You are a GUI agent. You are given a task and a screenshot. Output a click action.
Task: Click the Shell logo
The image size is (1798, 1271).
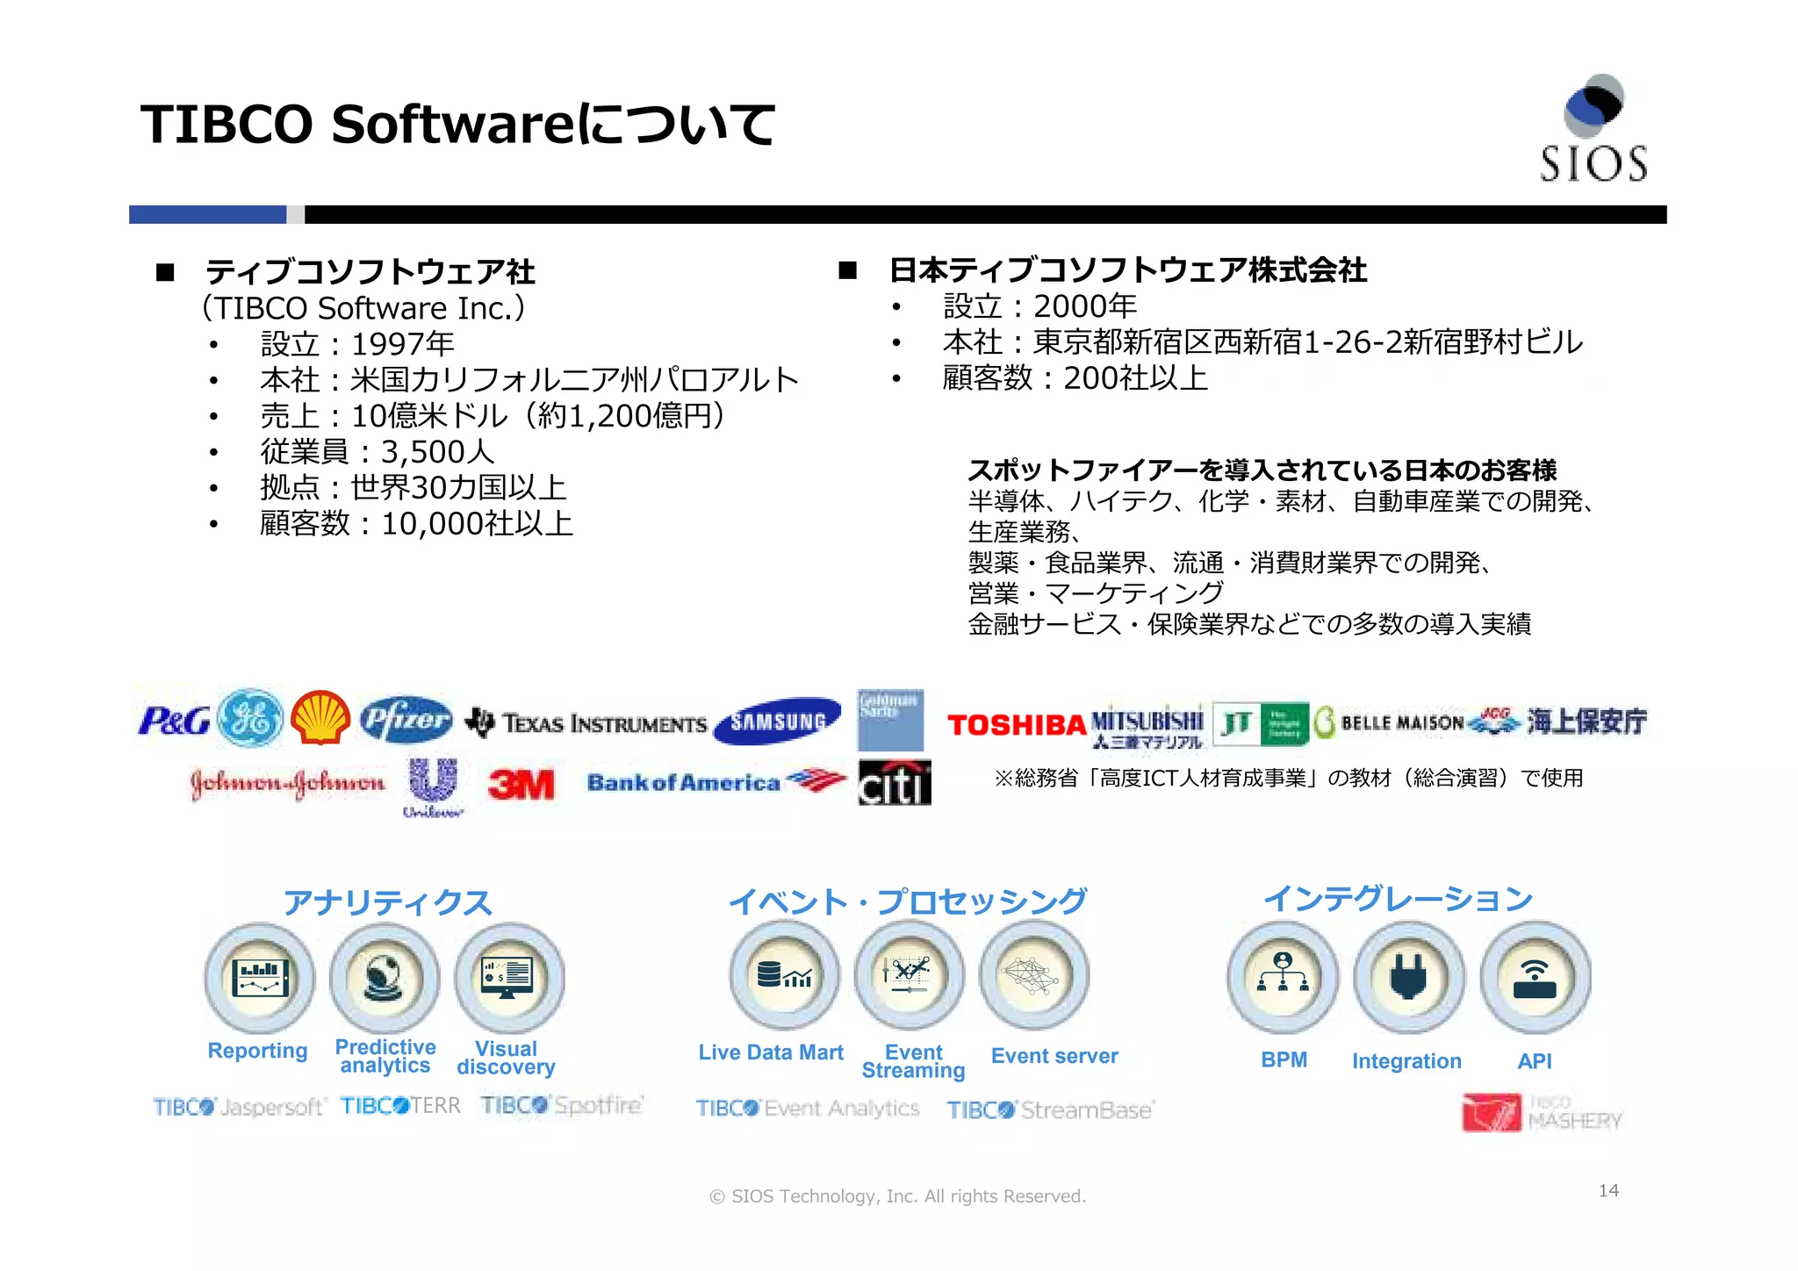click(320, 717)
